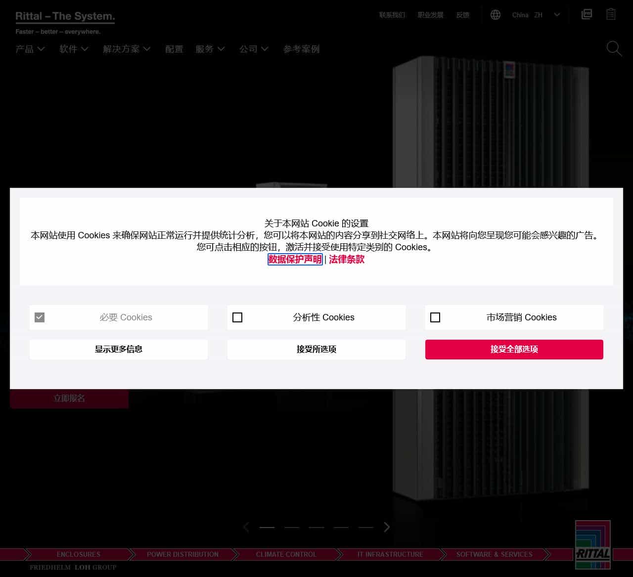Open the 配置 navigation item

point(174,49)
